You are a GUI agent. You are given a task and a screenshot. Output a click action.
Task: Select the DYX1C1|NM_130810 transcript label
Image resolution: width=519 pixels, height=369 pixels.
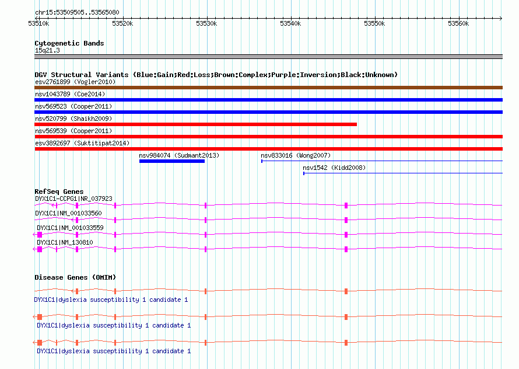[x=65, y=242]
